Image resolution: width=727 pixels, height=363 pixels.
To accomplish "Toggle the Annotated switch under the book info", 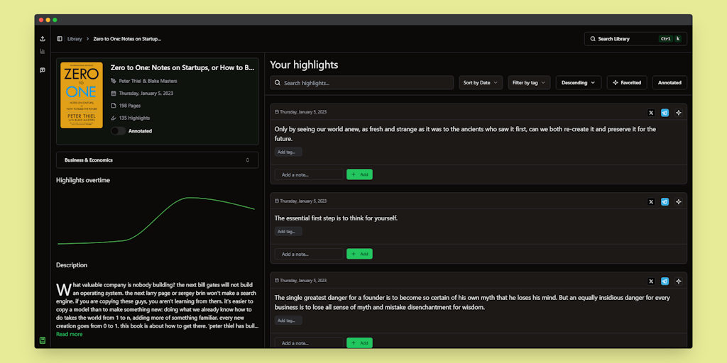I will (119, 131).
